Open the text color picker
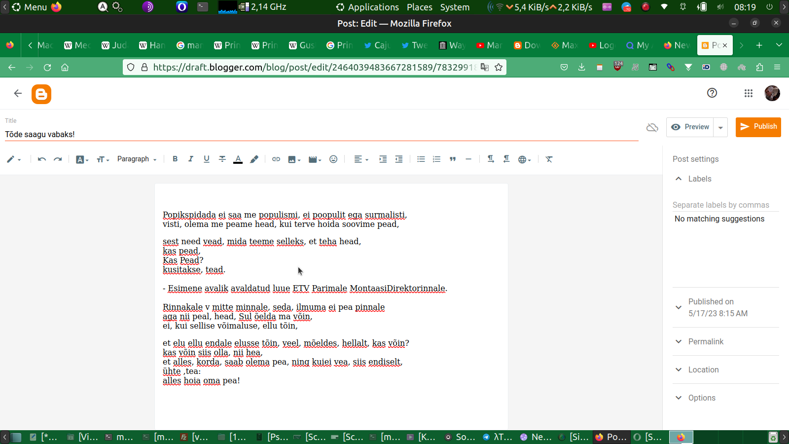The height and width of the screenshot is (444, 789). click(238, 159)
